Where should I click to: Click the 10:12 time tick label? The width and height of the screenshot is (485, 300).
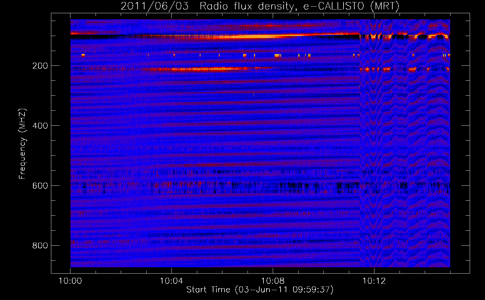374,281
